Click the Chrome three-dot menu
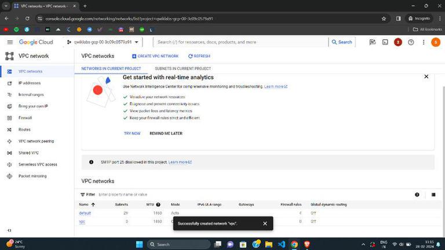 440,19
